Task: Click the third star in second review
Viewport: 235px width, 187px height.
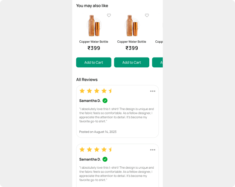Action: pyautogui.click(x=97, y=150)
